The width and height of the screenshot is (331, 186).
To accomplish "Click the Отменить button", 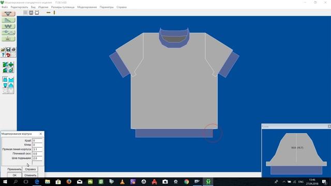I will (x=30, y=175).
